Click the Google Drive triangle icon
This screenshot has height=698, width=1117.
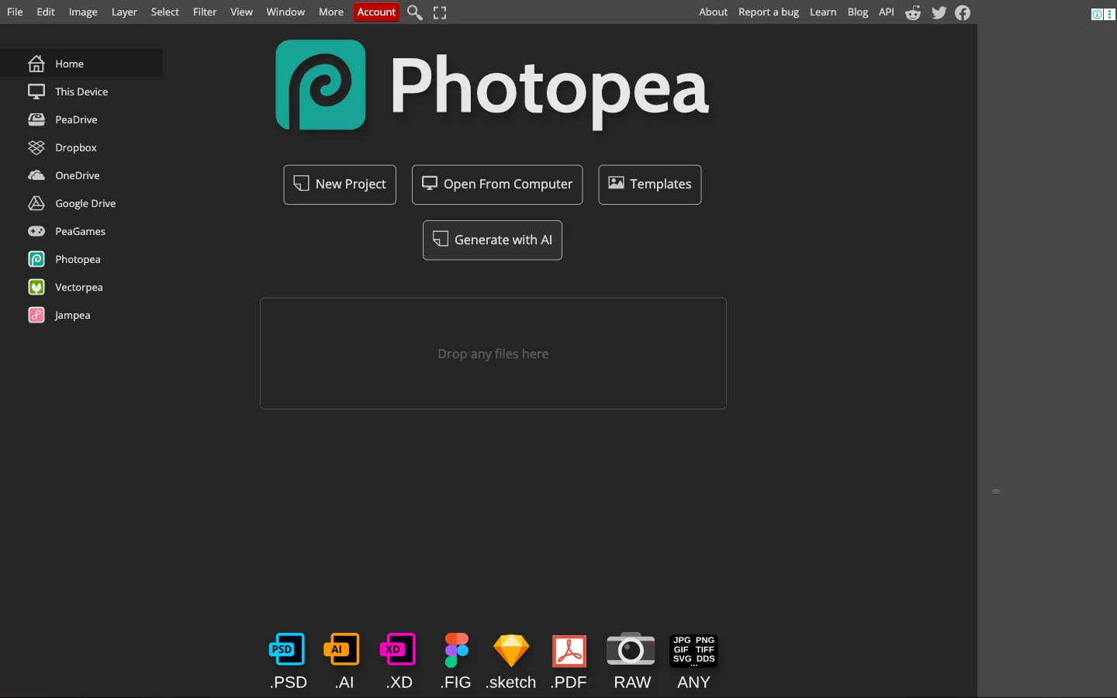coord(36,203)
